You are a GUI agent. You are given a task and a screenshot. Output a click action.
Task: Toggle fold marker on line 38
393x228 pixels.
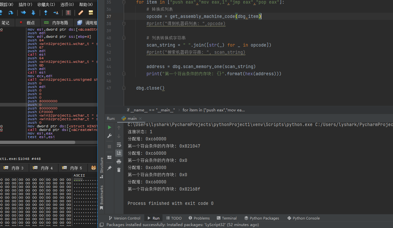click(x=124, y=23)
